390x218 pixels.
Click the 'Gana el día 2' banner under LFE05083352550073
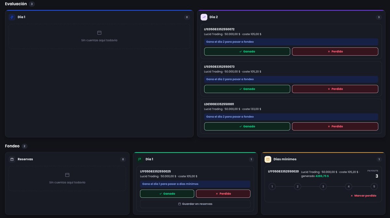(291, 79)
